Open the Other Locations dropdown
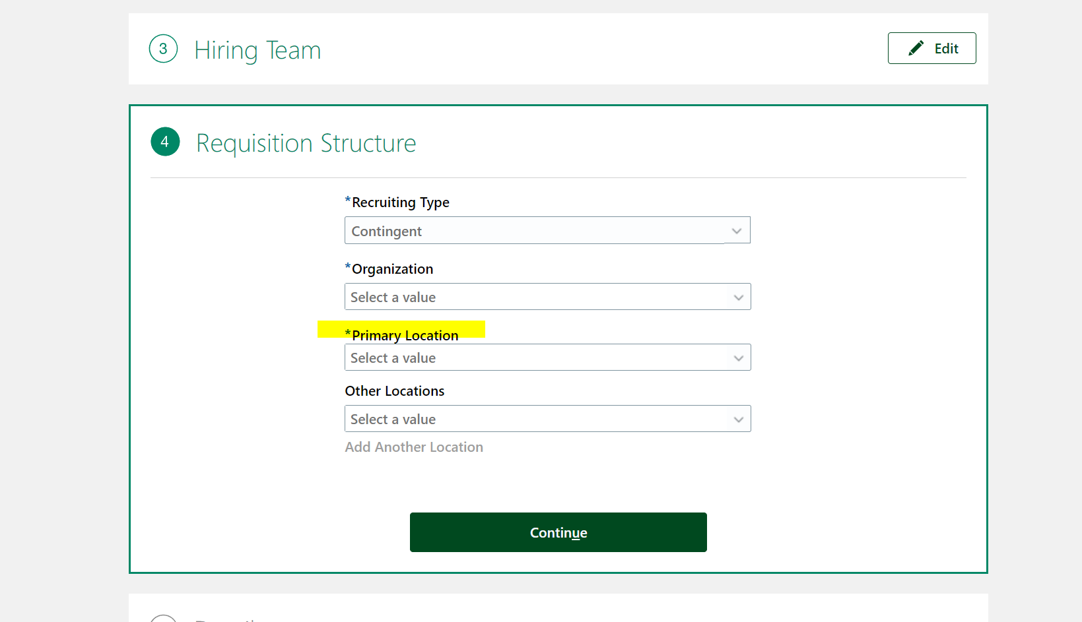Screen dimensions: 1082x622 click(x=547, y=418)
